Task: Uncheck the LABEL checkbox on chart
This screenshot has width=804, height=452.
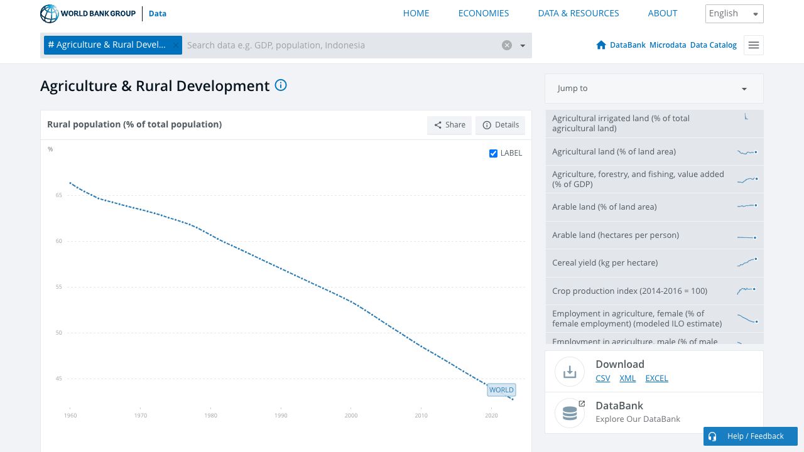Action: pyautogui.click(x=493, y=153)
